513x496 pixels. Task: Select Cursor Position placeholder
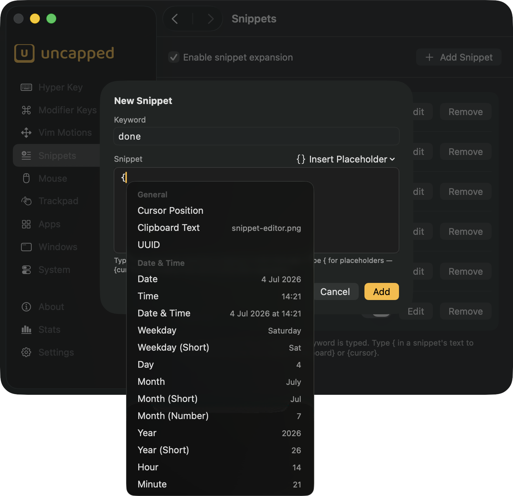220,211
